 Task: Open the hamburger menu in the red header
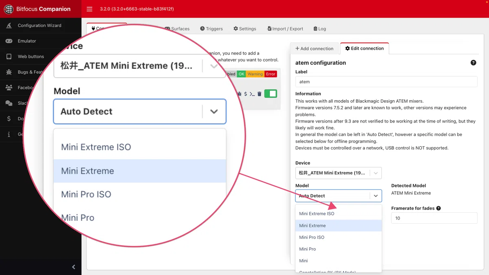tap(90, 9)
